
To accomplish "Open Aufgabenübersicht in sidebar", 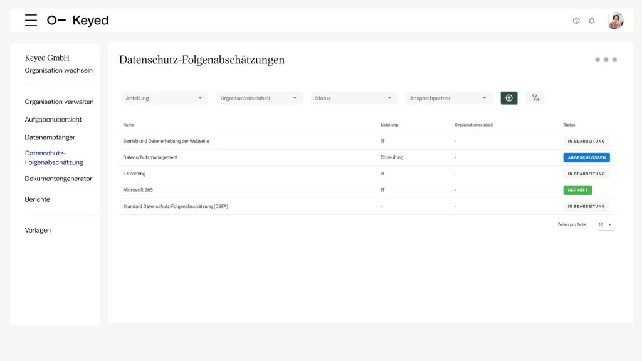I will tap(53, 120).
